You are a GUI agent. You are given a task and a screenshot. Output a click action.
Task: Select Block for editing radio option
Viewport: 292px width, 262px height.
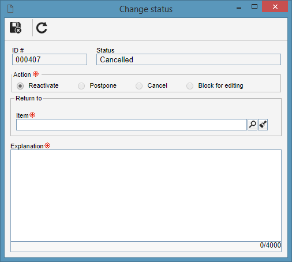tap(190, 86)
